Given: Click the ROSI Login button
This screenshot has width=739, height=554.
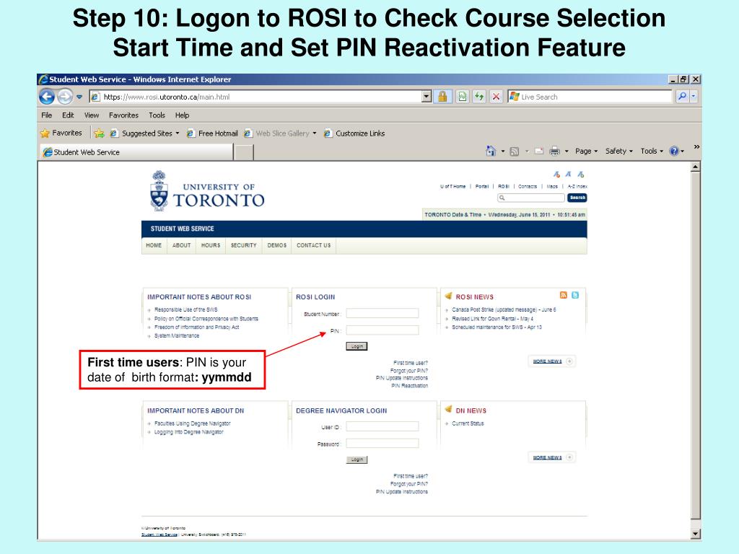Looking at the screenshot, I should point(357,346).
